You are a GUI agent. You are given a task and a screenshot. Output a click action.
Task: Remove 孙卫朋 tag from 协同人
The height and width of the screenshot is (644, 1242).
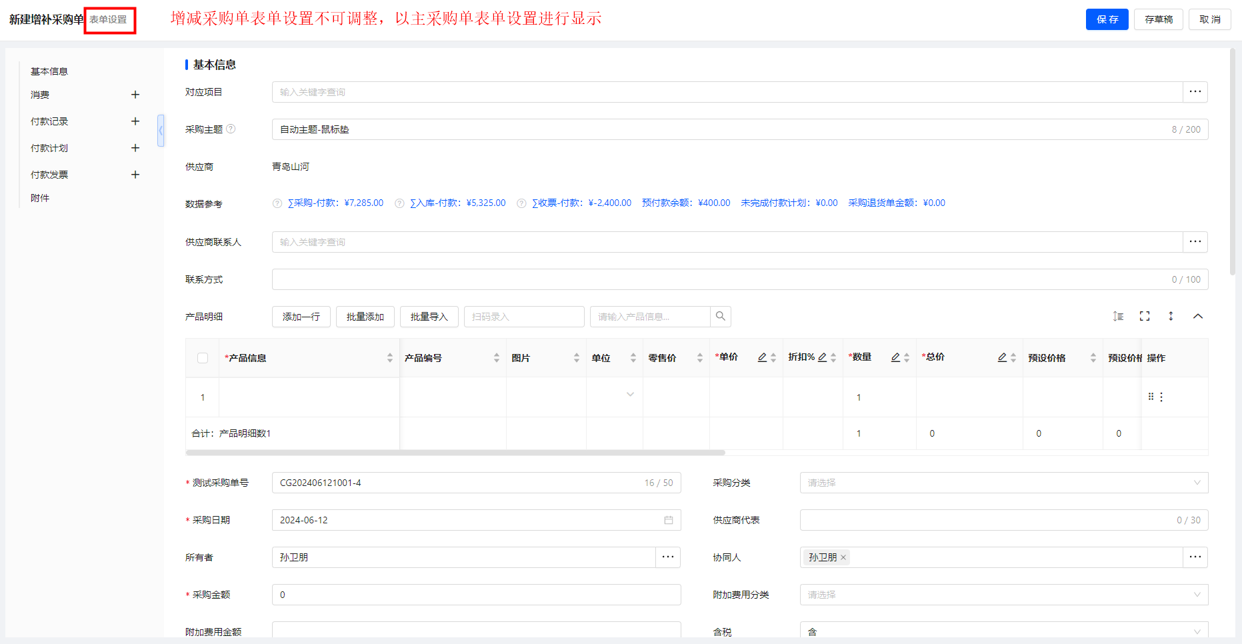[x=843, y=557]
